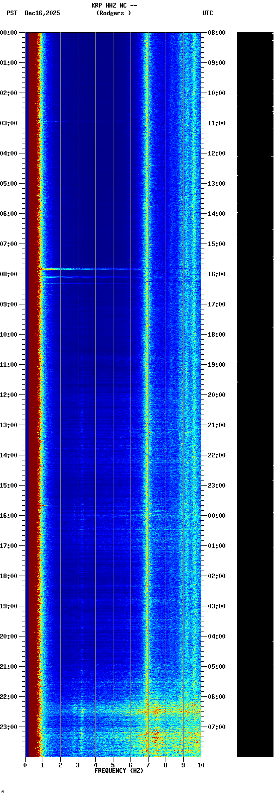Click the 11:00 label on the UTC axis
The width and height of the screenshot is (277, 797).
(x=217, y=123)
